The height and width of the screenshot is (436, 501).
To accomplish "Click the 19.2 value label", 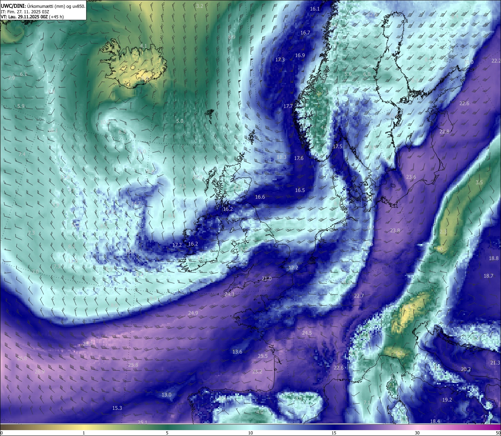I will click(x=447, y=400).
